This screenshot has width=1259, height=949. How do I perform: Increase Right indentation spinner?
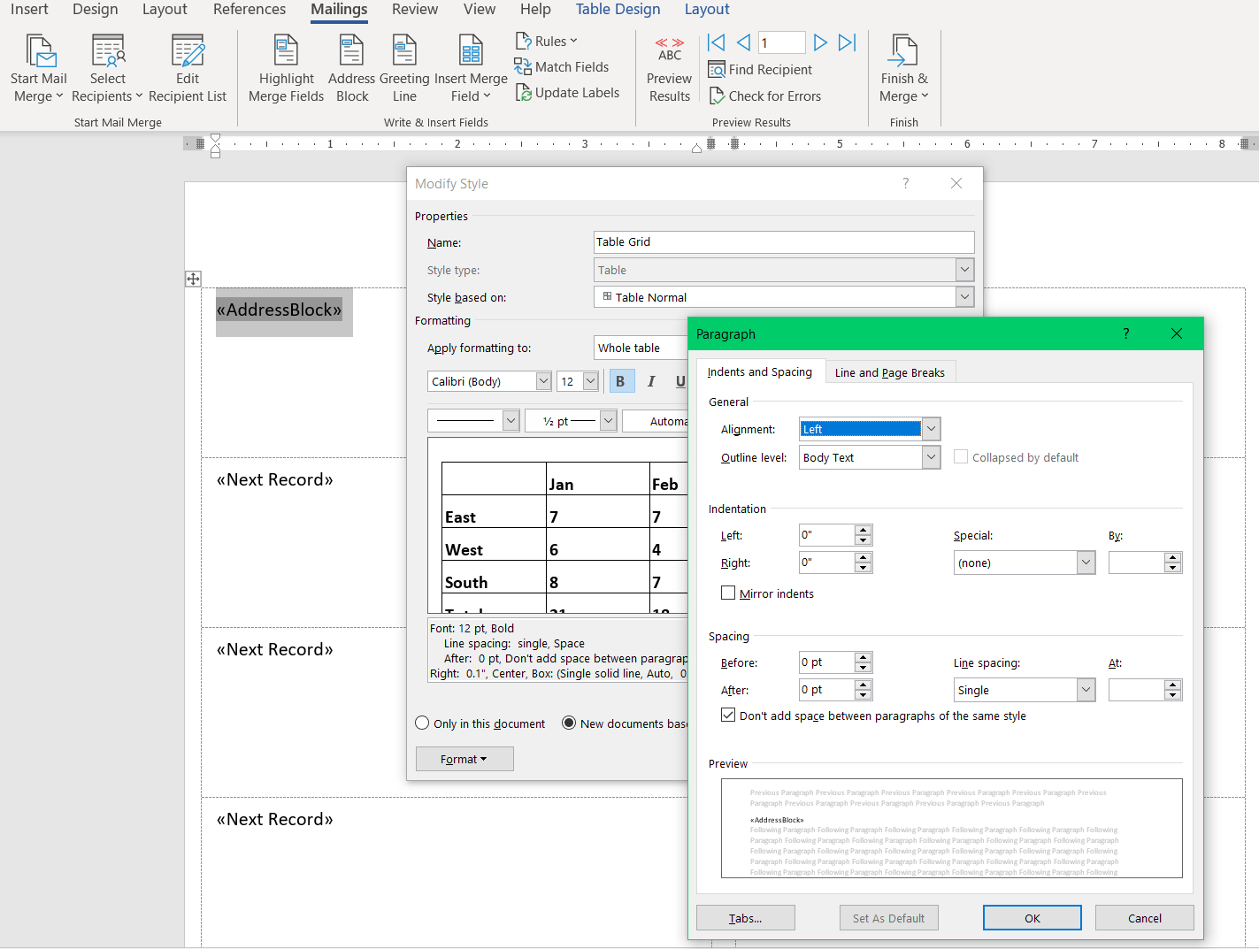[864, 557]
